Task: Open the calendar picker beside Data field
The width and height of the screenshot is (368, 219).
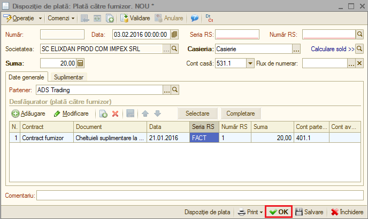Action: (x=174, y=35)
